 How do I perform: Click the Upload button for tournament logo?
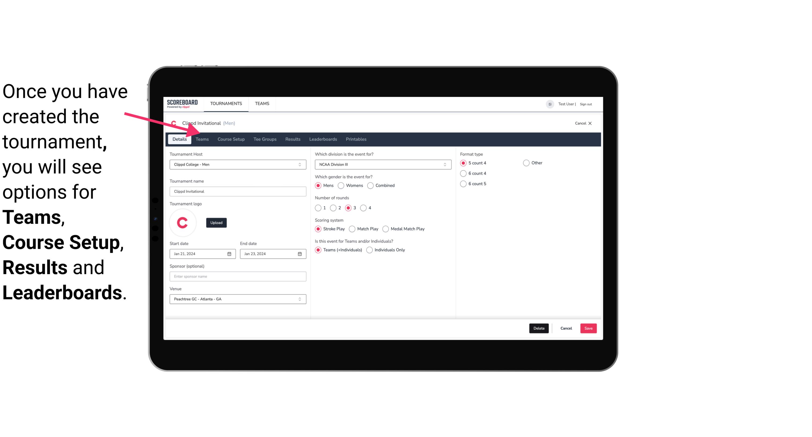216,222
